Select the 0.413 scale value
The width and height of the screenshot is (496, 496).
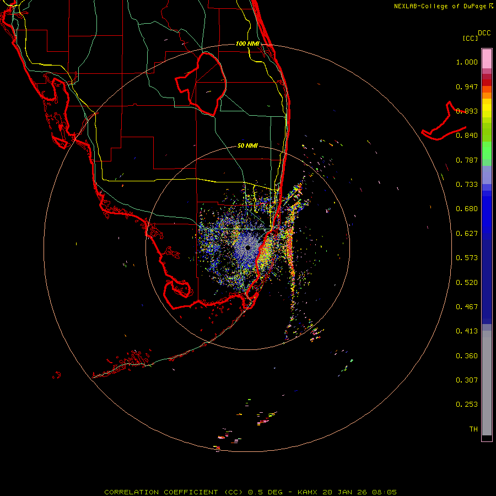[467, 331]
